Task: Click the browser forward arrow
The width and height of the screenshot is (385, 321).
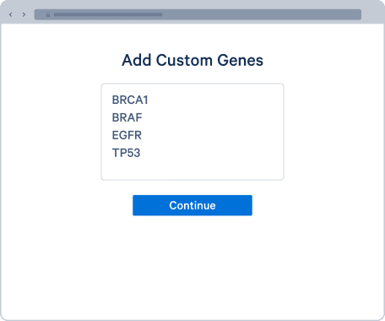Action: (24, 14)
